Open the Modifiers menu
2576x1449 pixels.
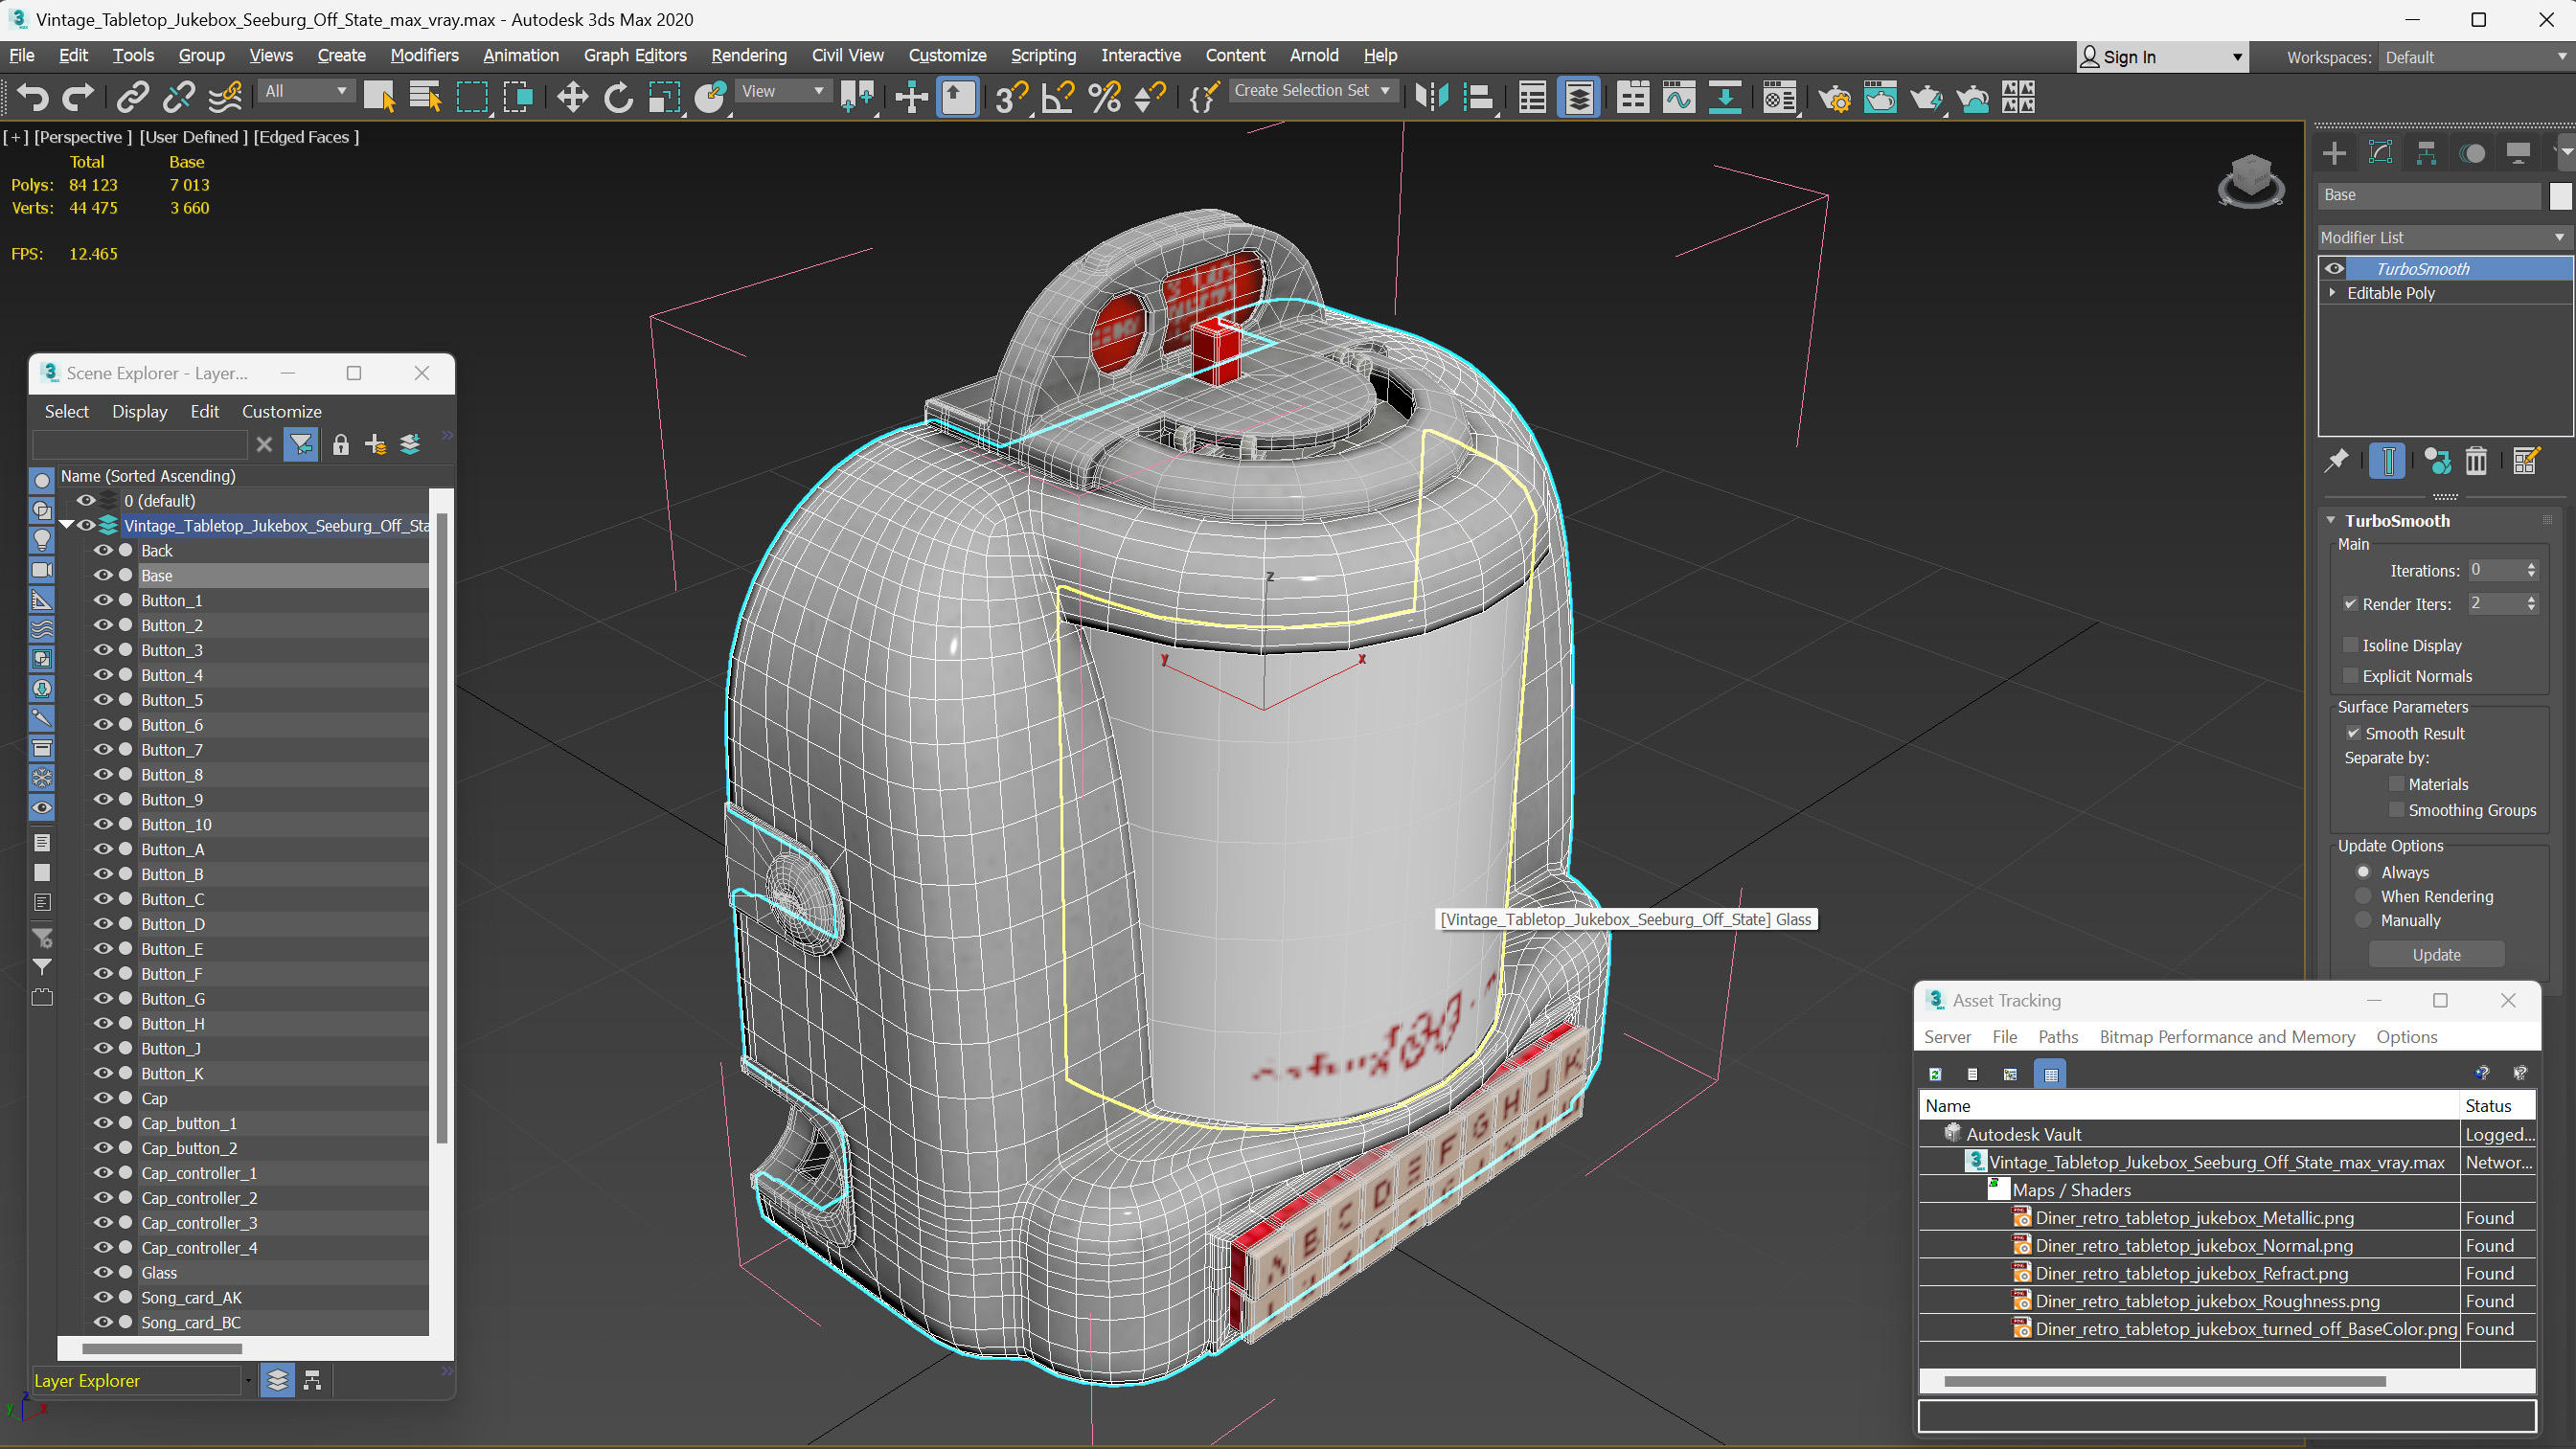coord(424,55)
